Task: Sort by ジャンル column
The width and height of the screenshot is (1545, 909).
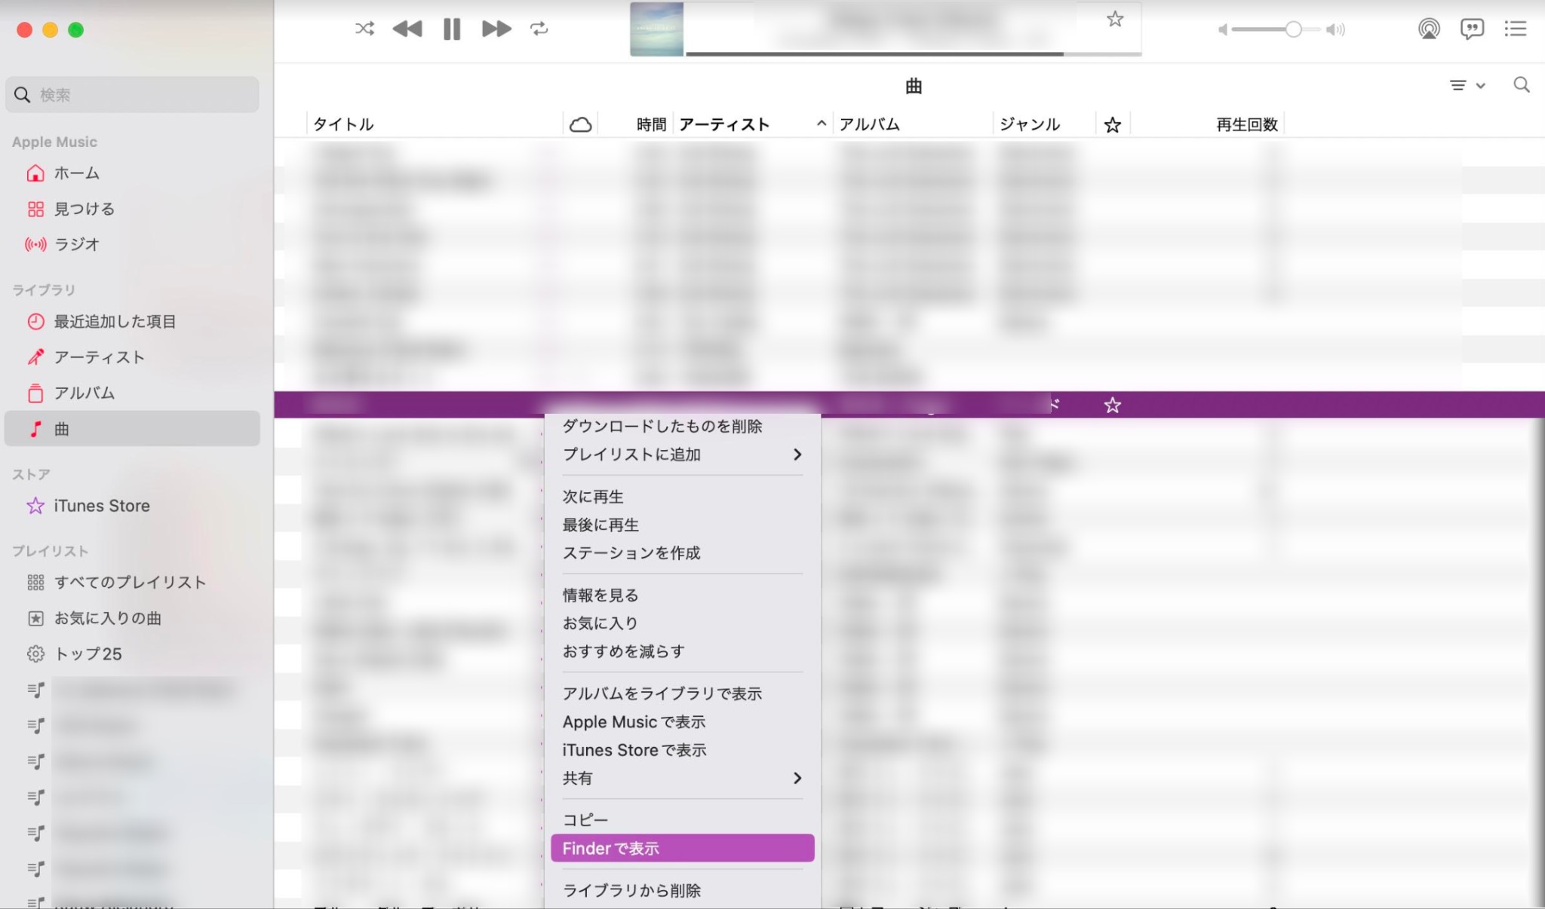Action: (1030, 124)
